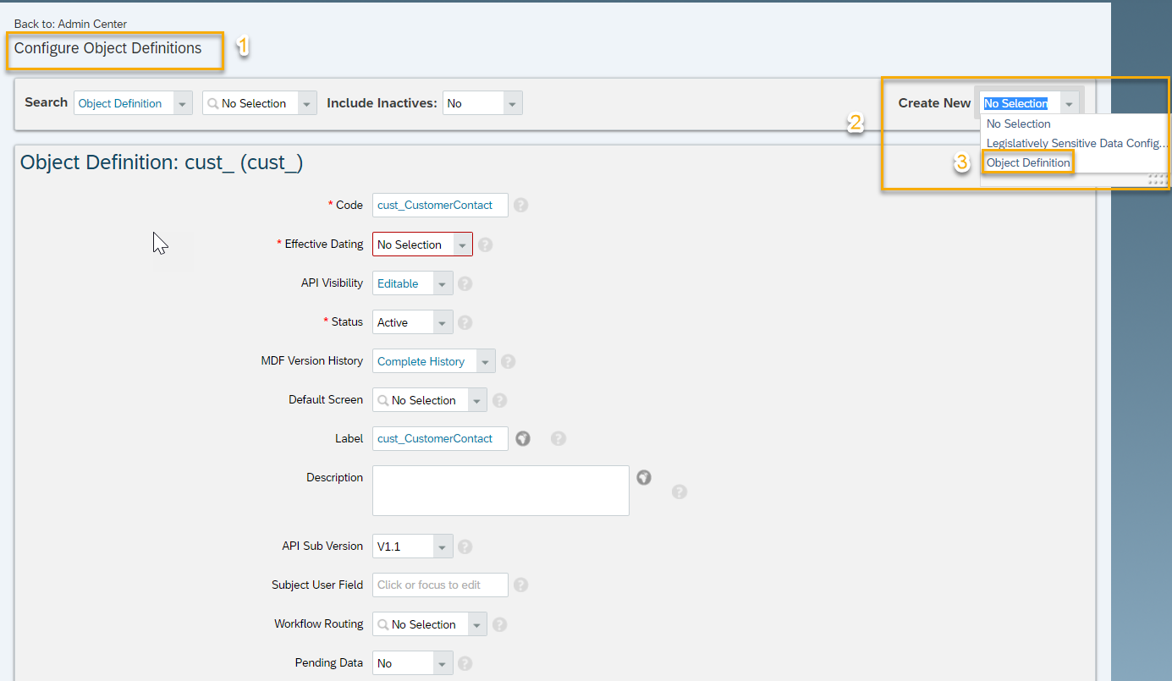The height and width of the screenshot is (681, 1172).
Task: Open the Search type Object Definition dropdown
Action: (184, 103)
